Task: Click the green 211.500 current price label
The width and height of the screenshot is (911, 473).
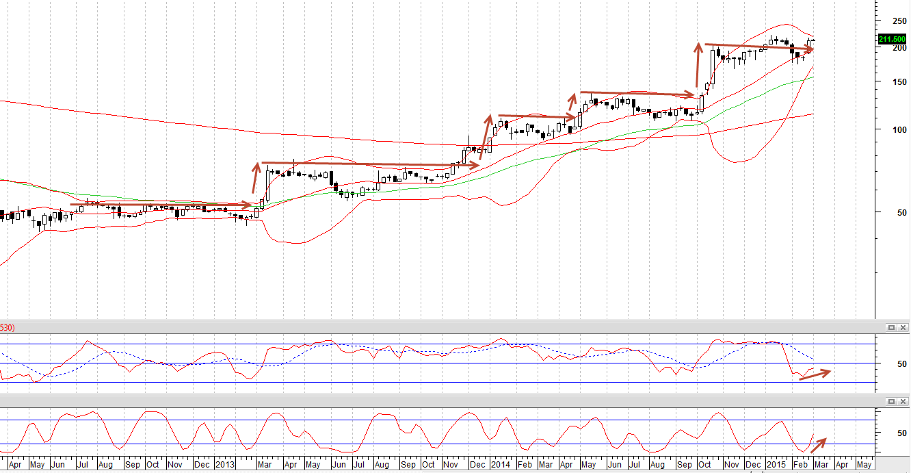Action: (892, 39)
